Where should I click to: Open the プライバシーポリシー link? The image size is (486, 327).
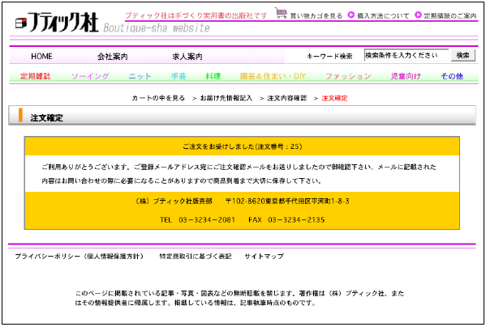pyautogui.click(x=80, y=257)
